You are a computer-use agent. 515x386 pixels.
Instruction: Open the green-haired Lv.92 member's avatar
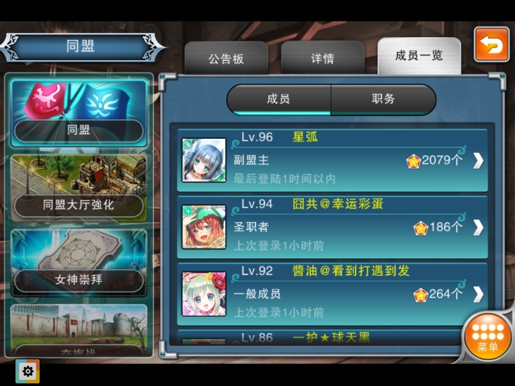click(x=204, y=294)
